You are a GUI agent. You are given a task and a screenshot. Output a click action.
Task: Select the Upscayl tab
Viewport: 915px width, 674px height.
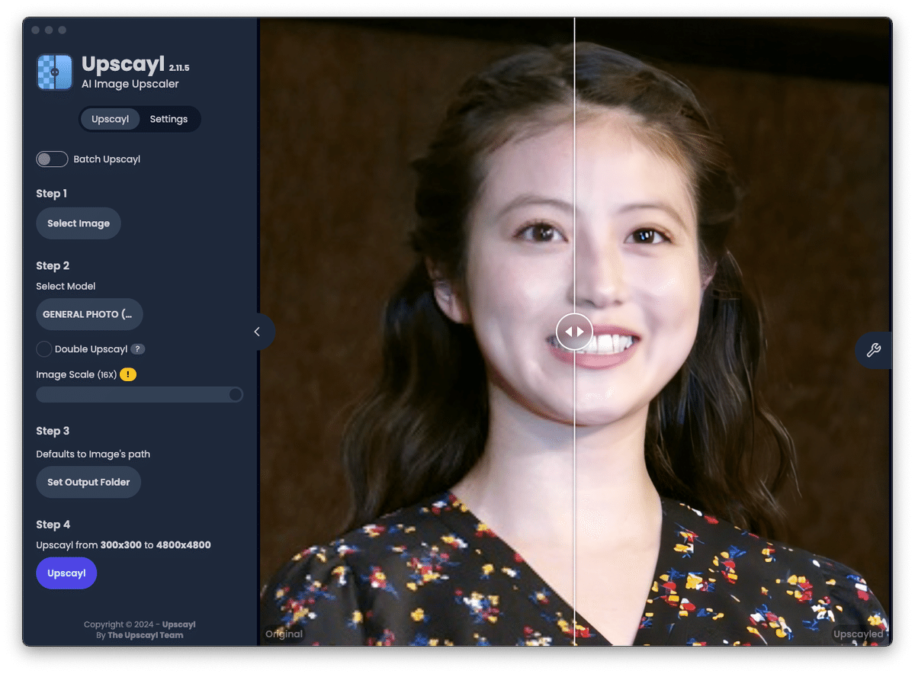tap(110, 119)
